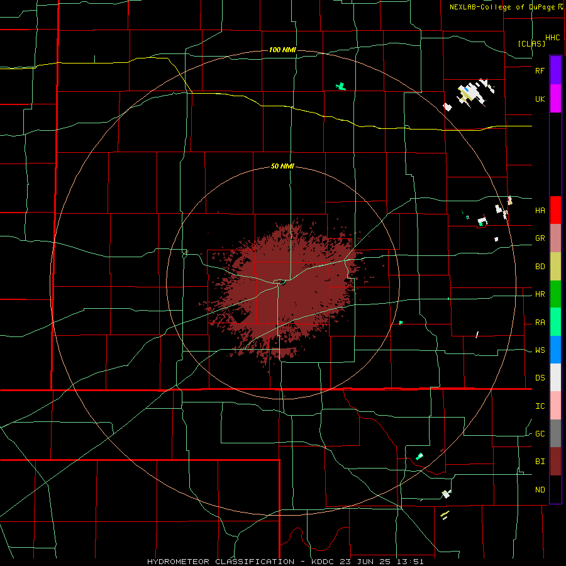This screenshot has height=566, width=566.
Task: Click the HYDROMETEOR CLASSIFICATION title text
Action: [x=221, y=562]
